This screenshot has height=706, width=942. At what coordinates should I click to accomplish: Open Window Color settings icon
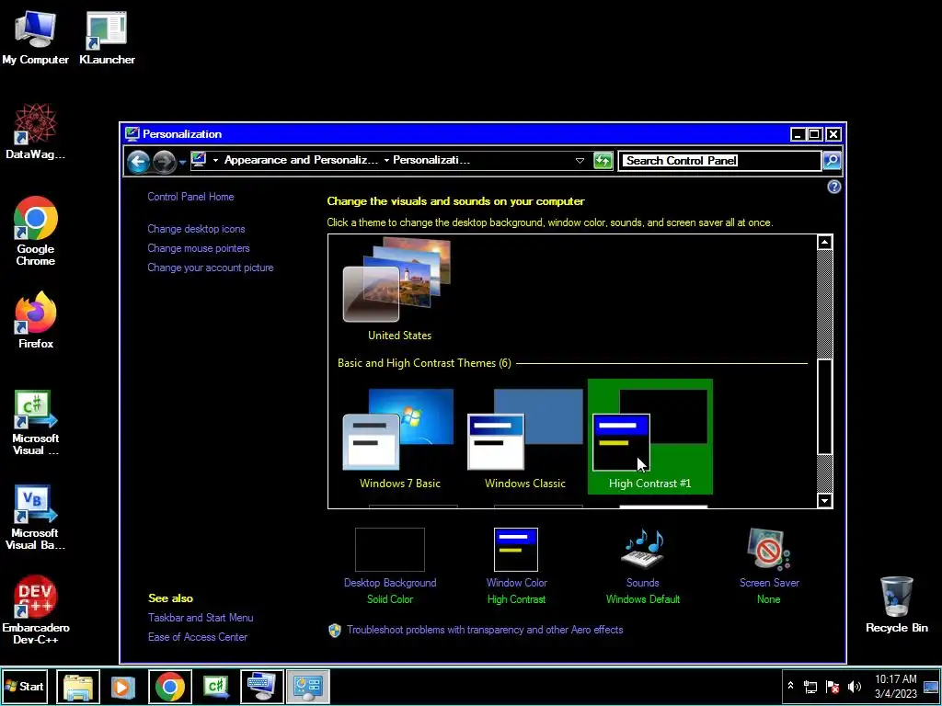516,550
